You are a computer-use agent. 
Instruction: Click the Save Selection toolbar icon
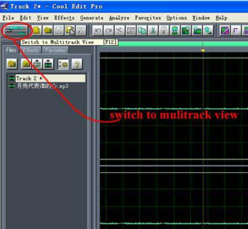pos(81,30)
